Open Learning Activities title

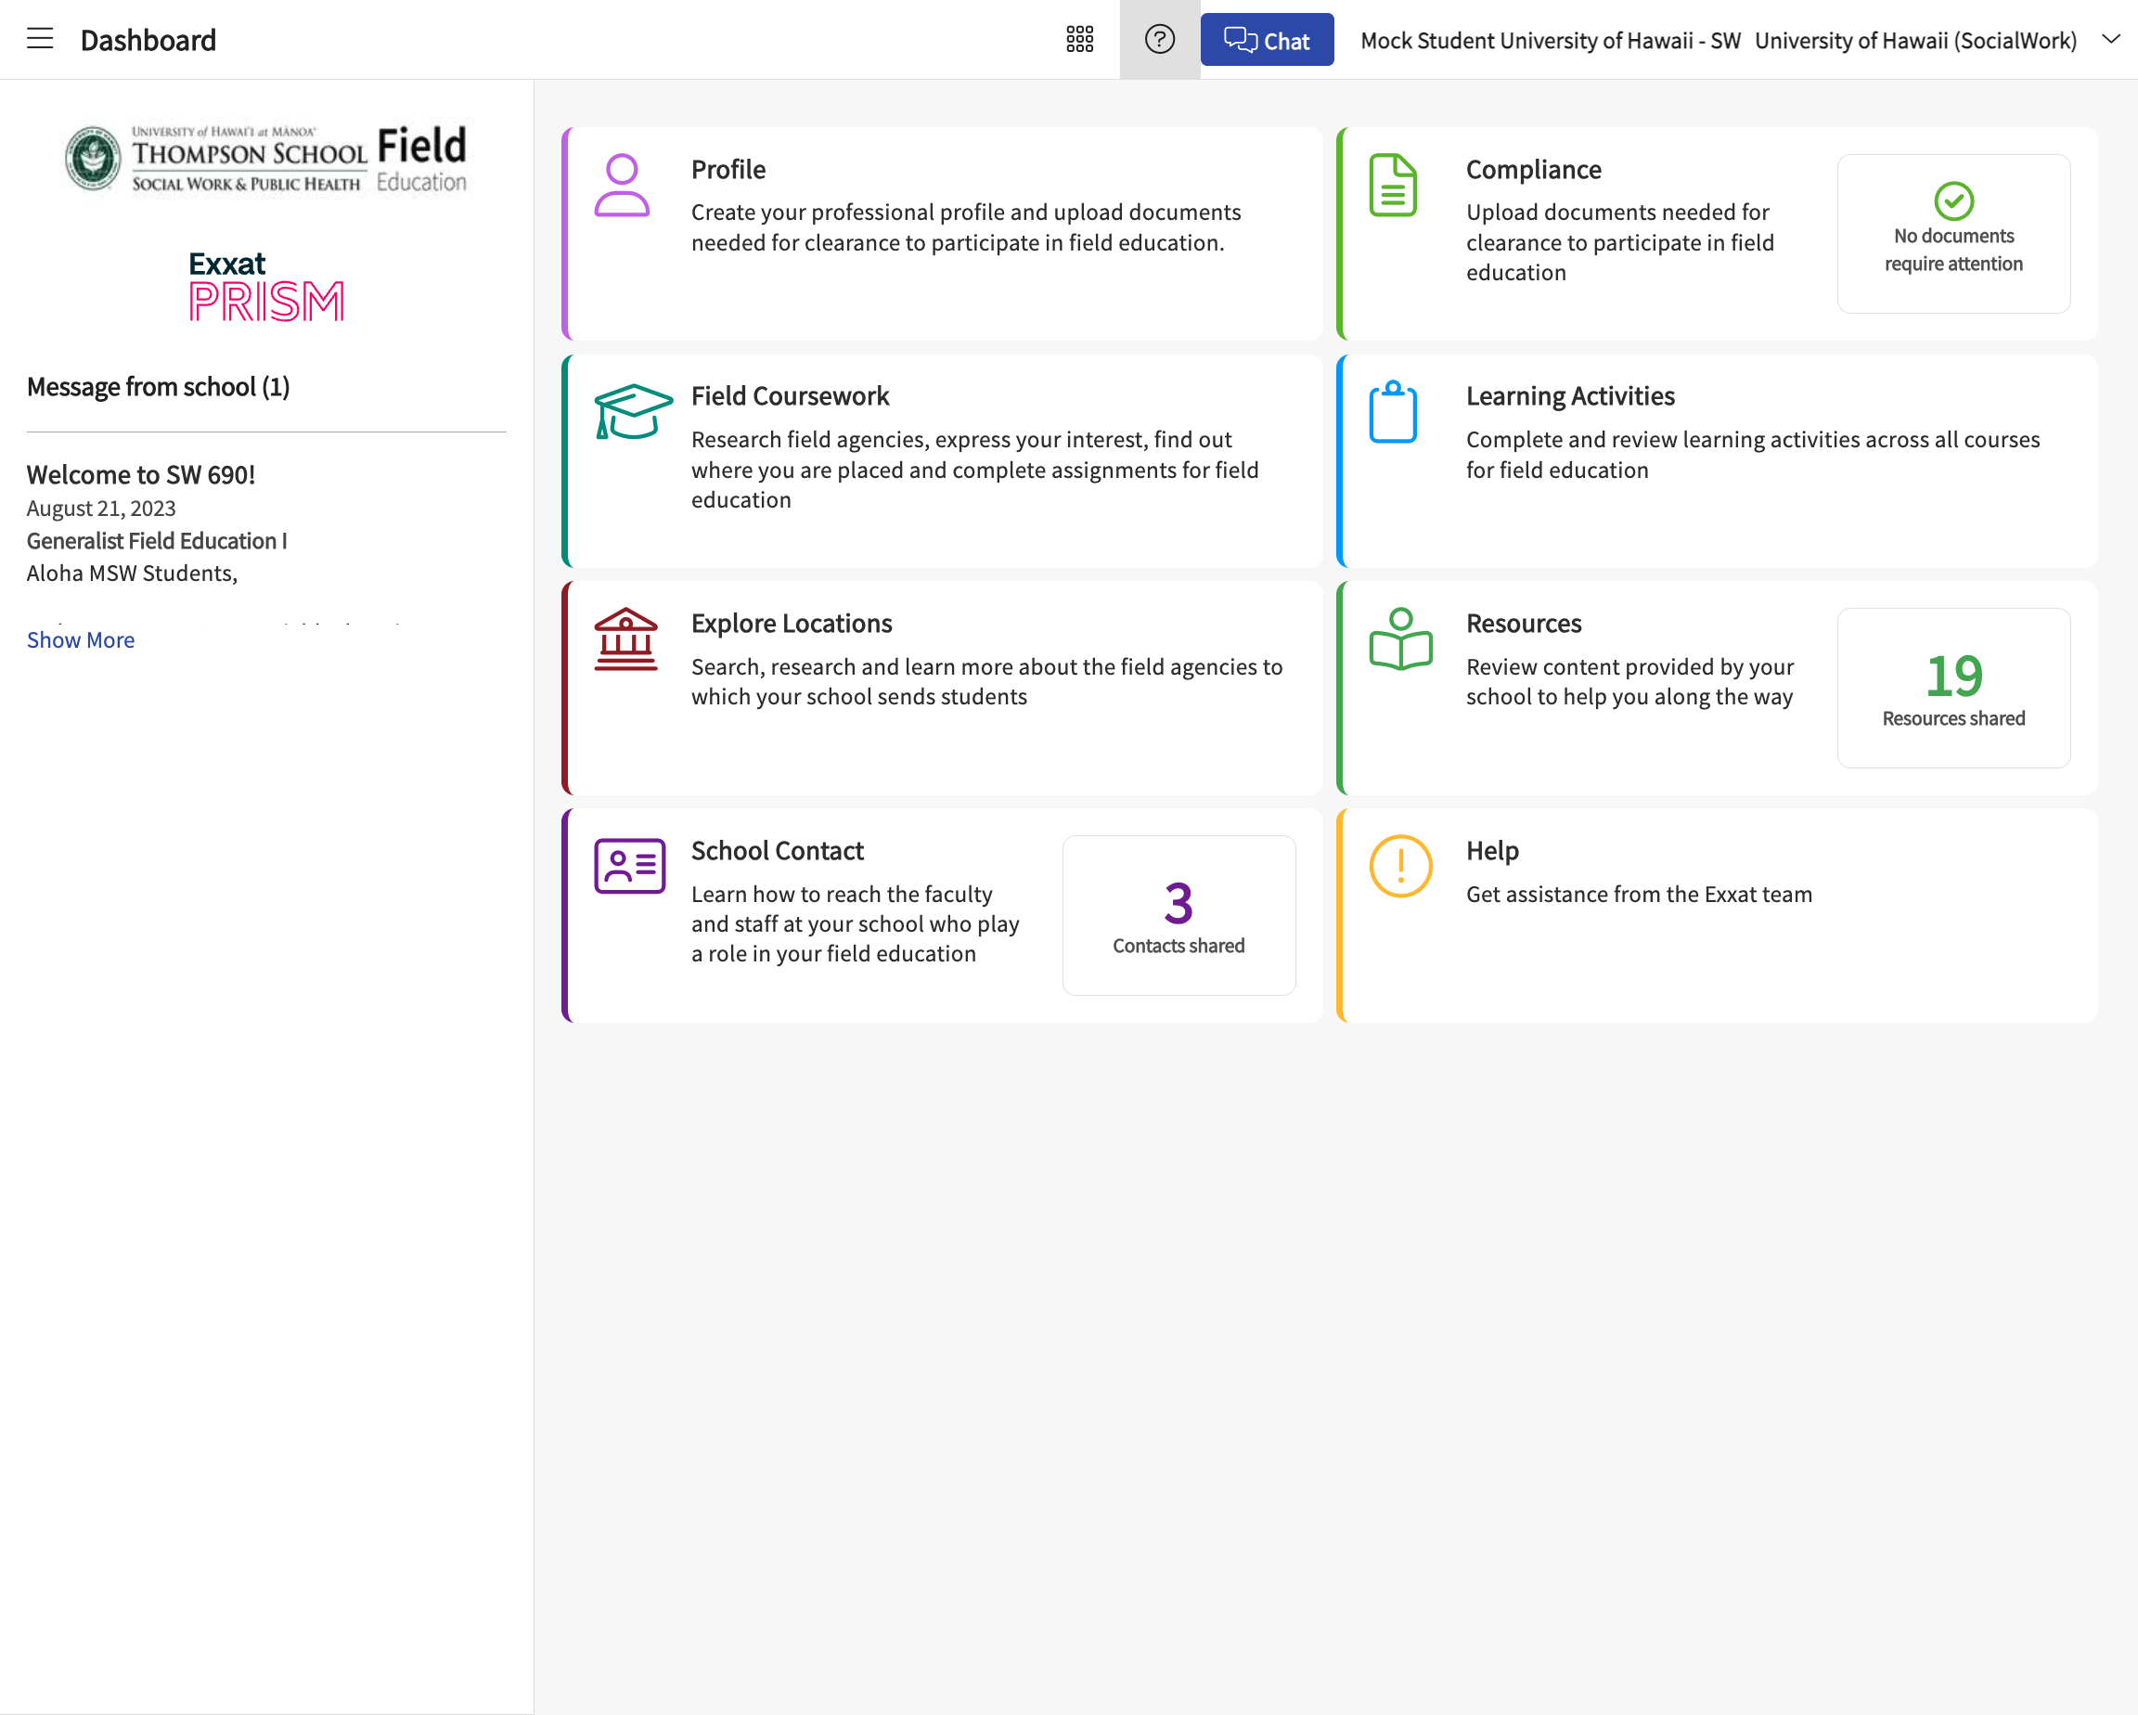click(1570, 395)
